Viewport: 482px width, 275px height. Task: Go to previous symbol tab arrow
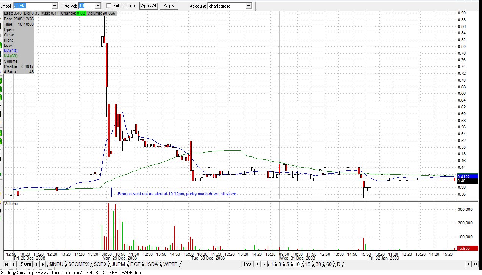click(36, 264)
